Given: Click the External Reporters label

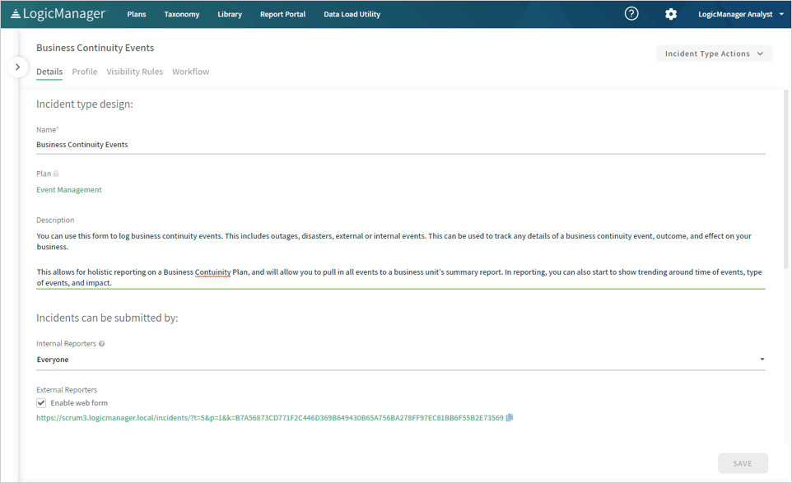Looking at the screenshot, I should pos(67,390).
